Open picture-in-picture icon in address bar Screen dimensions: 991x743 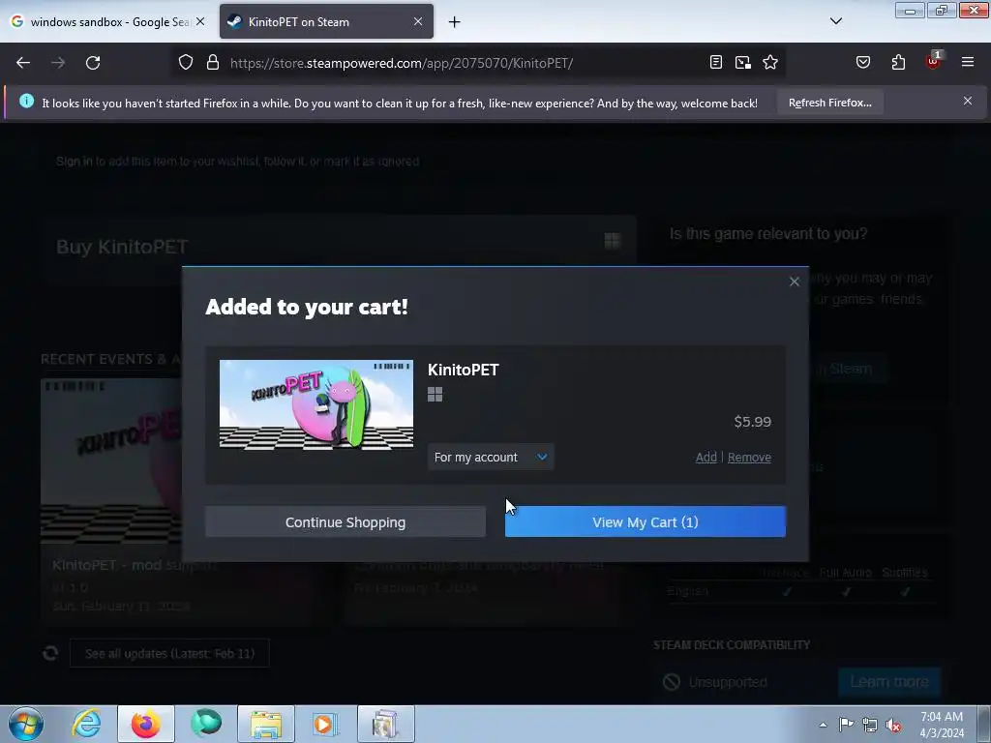[742, 63]
